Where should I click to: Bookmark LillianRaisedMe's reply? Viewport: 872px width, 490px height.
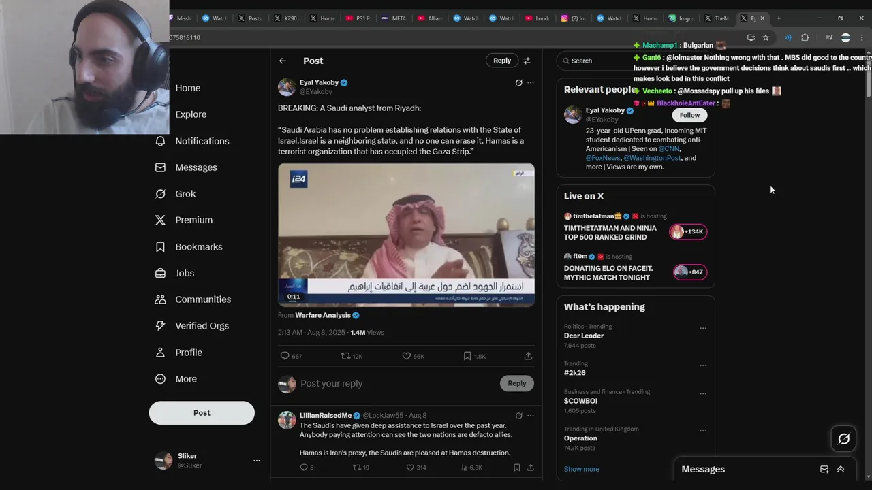(517, 468)
